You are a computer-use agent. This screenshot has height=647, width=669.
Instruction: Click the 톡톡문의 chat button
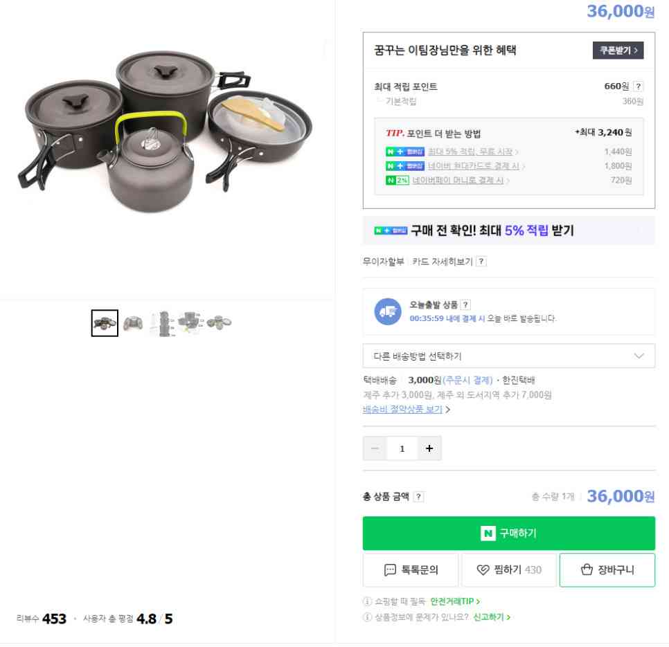[x=411, y=570]
